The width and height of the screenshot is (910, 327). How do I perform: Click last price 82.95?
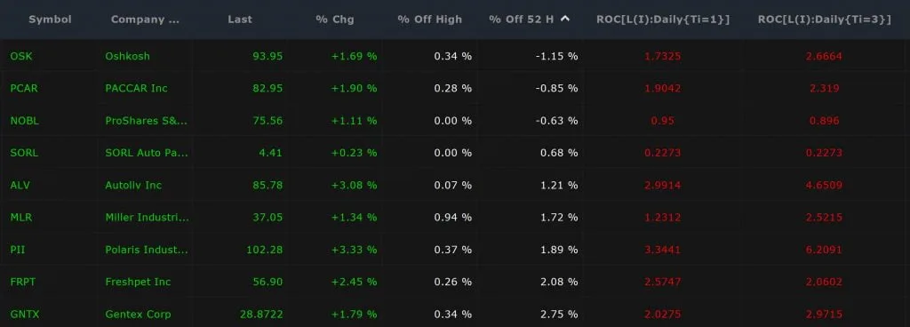(267, 88)
